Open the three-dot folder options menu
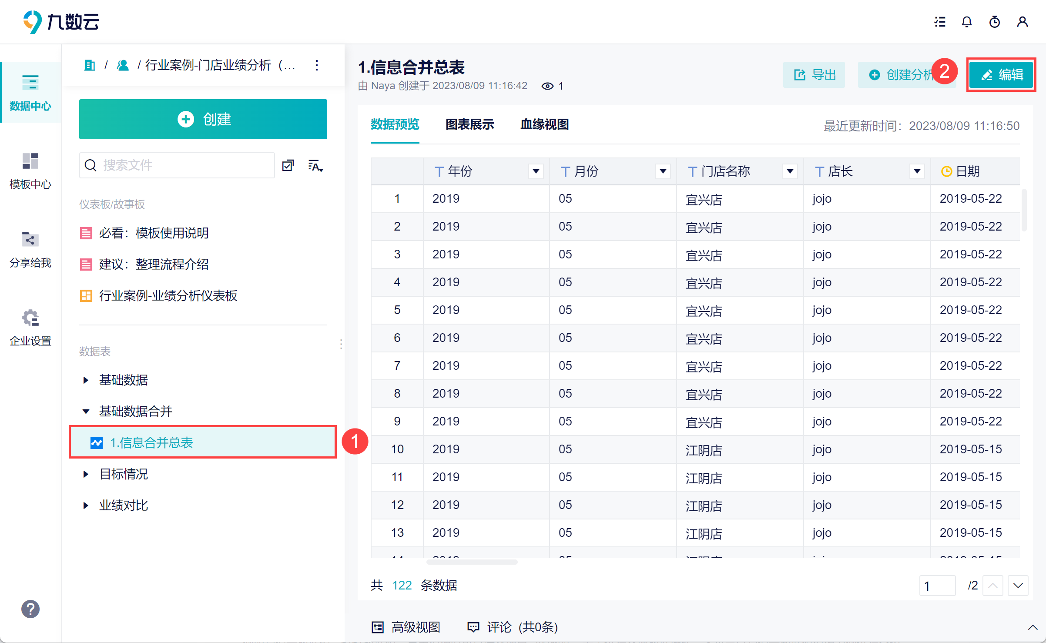Viewport: 1046px width, 643px height. coord(317,65)
